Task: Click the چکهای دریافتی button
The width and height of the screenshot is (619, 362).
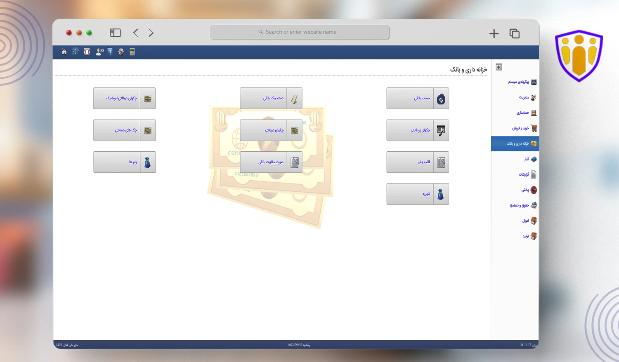Action: pos(271,130)
